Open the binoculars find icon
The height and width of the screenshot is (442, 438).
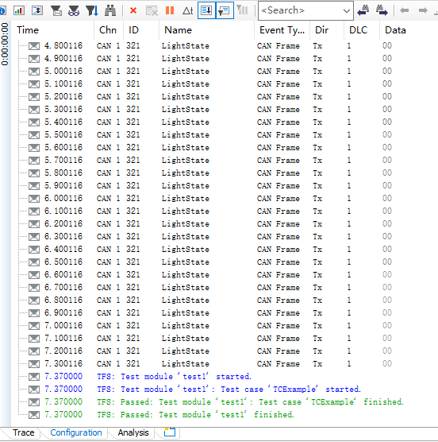tap(110, 10)
